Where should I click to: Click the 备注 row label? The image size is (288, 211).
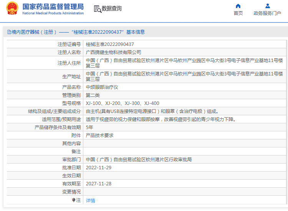click(76, 152)
